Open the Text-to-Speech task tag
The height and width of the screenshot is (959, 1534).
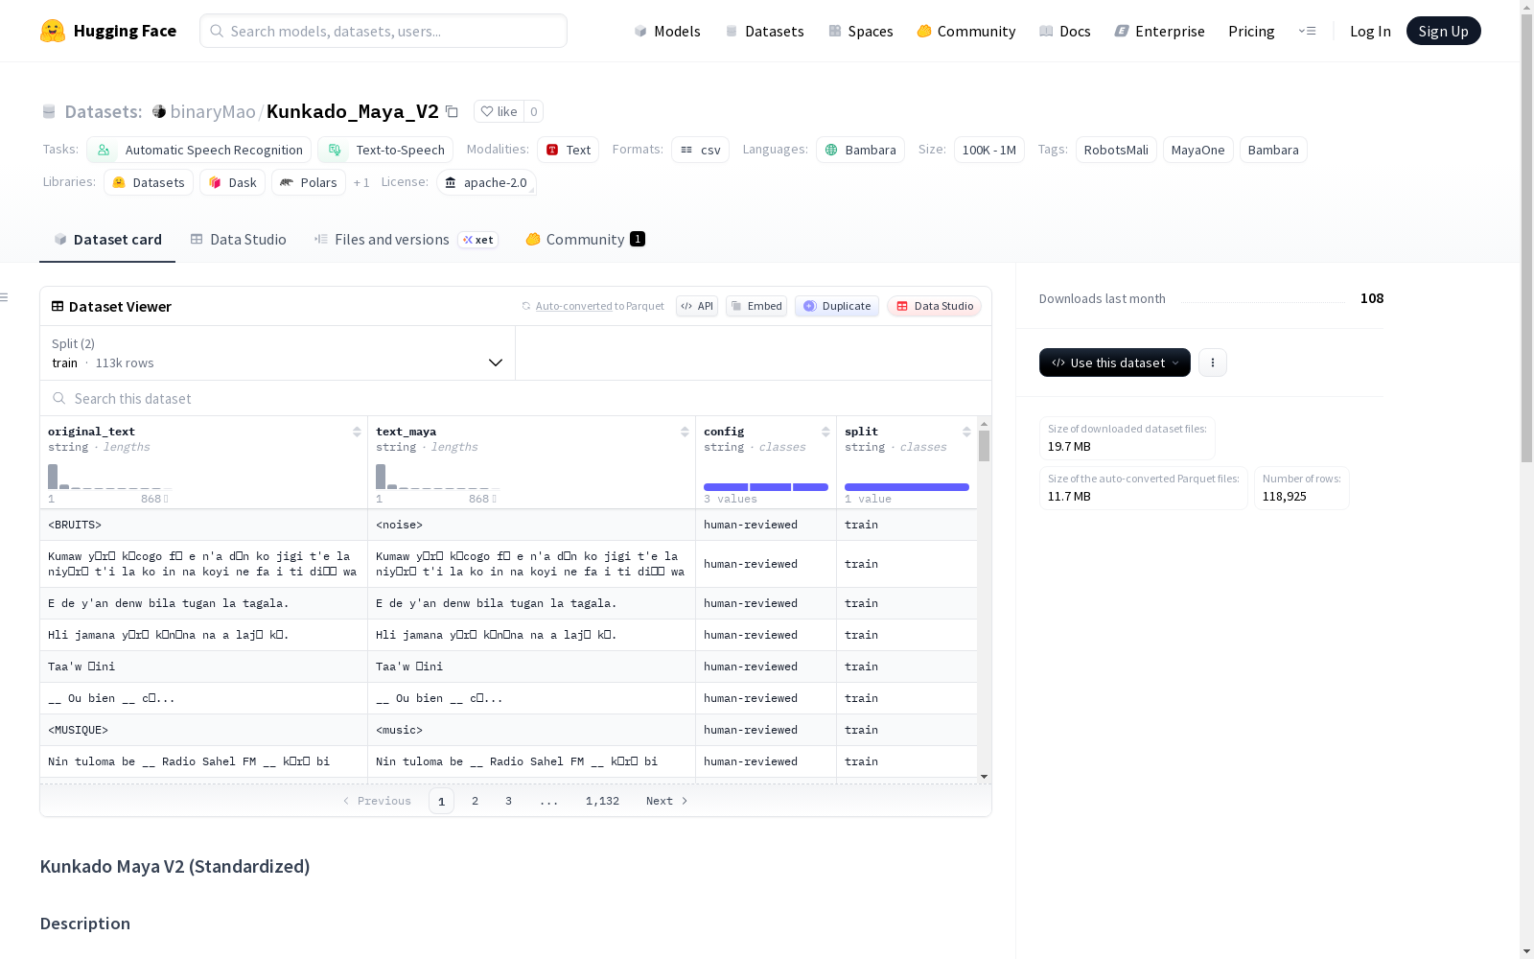click(x=385, y=150)
